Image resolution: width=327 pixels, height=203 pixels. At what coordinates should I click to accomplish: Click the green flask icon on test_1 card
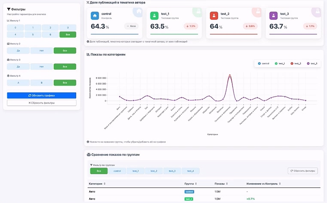[154, 16]
